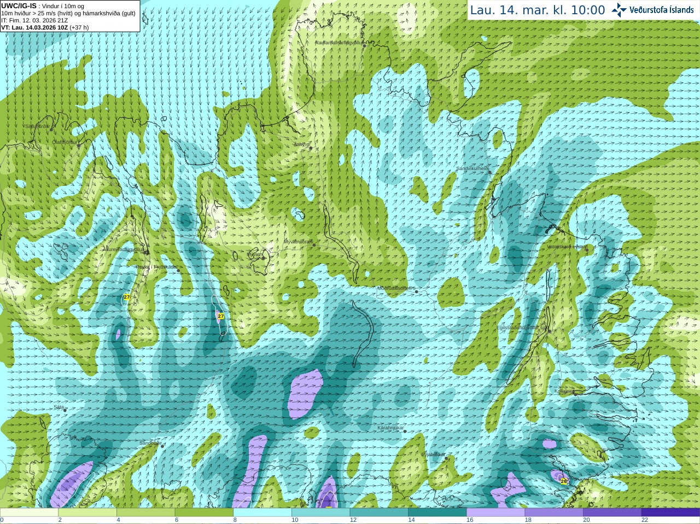Image resolution: width=700 pixels, height=524 pixels.
Task: Select the Kárahnjúkar station label
Action: [x=390, y=428]
